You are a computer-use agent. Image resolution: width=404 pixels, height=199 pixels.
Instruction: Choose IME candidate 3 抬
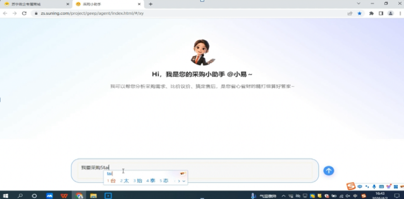138,181
